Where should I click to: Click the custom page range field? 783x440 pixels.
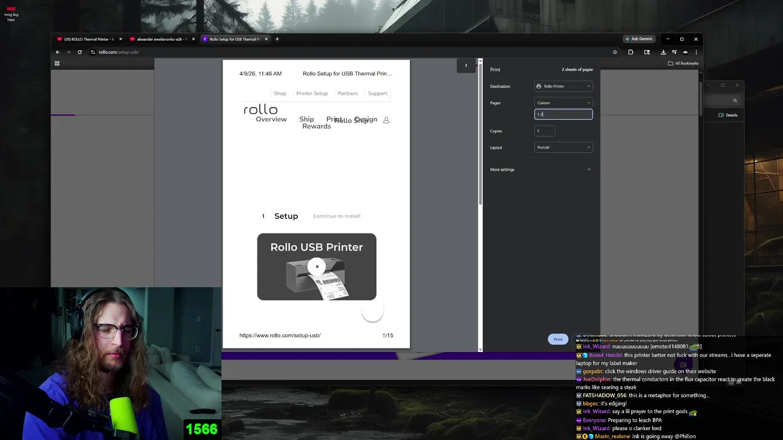(563, 114)
